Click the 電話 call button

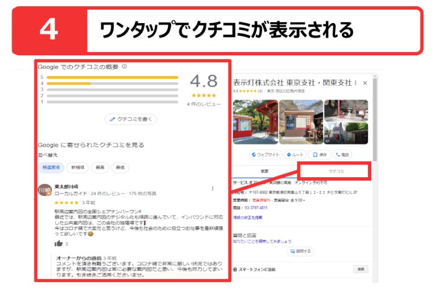[342, 155]
